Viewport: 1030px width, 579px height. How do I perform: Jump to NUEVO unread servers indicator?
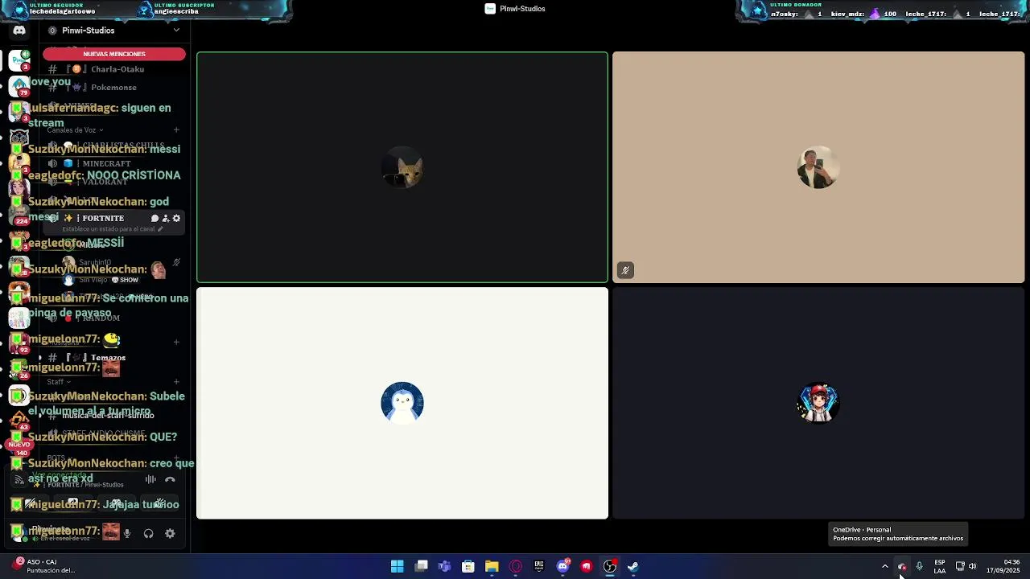coord(19,444)
